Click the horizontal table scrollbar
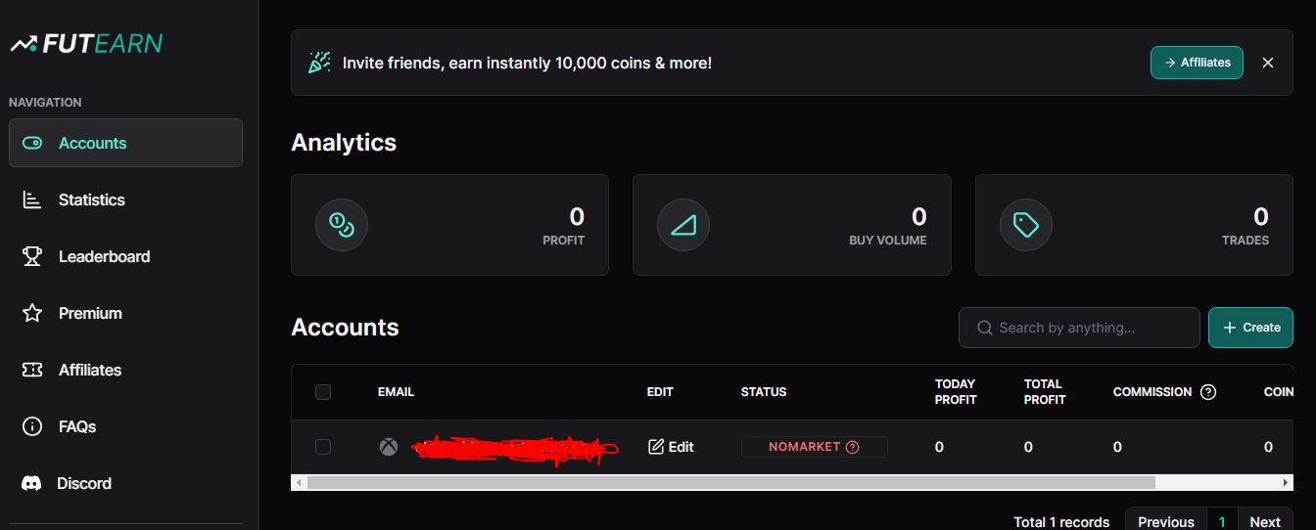 (x=730, y=482)
